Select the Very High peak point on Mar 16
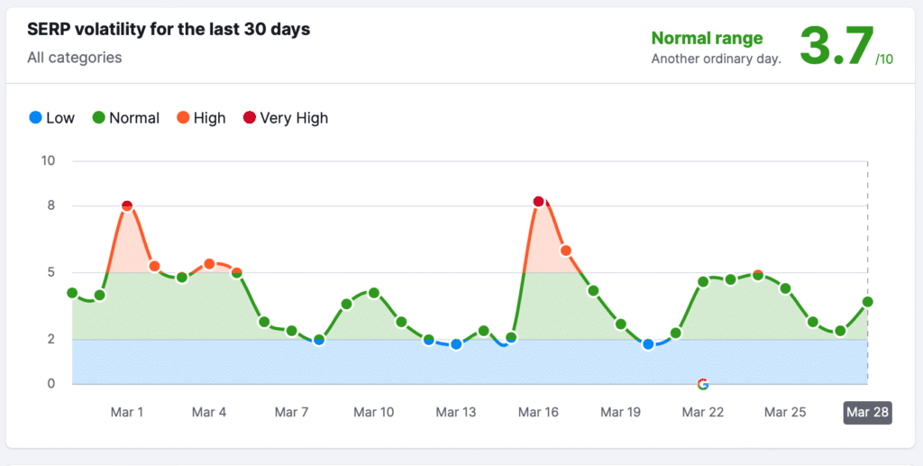Image resolution: width=923 pixels, height=466 pixels. (x=538, y=202)
